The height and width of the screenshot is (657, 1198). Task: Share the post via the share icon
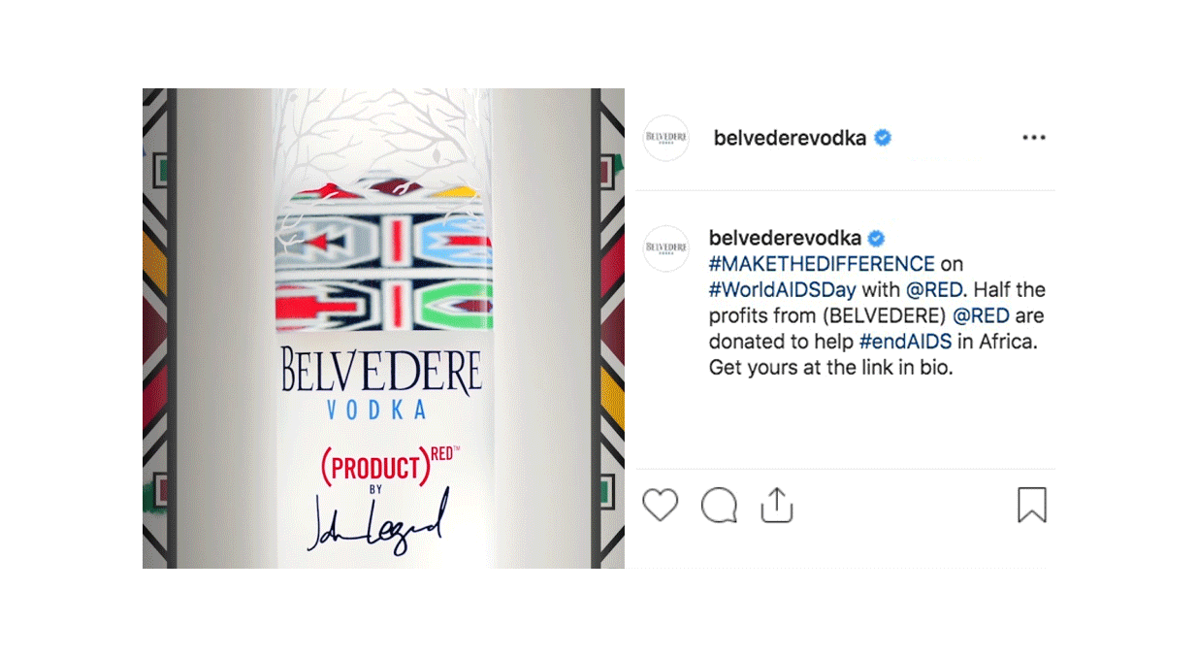[777, 505]
